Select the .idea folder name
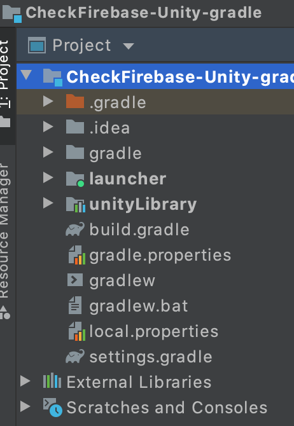The height and width of the screenshot is (426, 294). click(x=109, y=128)
